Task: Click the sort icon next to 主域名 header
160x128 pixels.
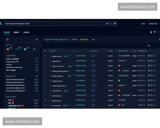Action: coord(116,51)
